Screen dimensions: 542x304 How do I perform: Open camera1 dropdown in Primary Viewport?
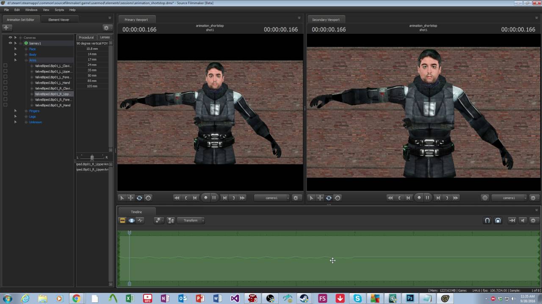click(x=272, y=198)
